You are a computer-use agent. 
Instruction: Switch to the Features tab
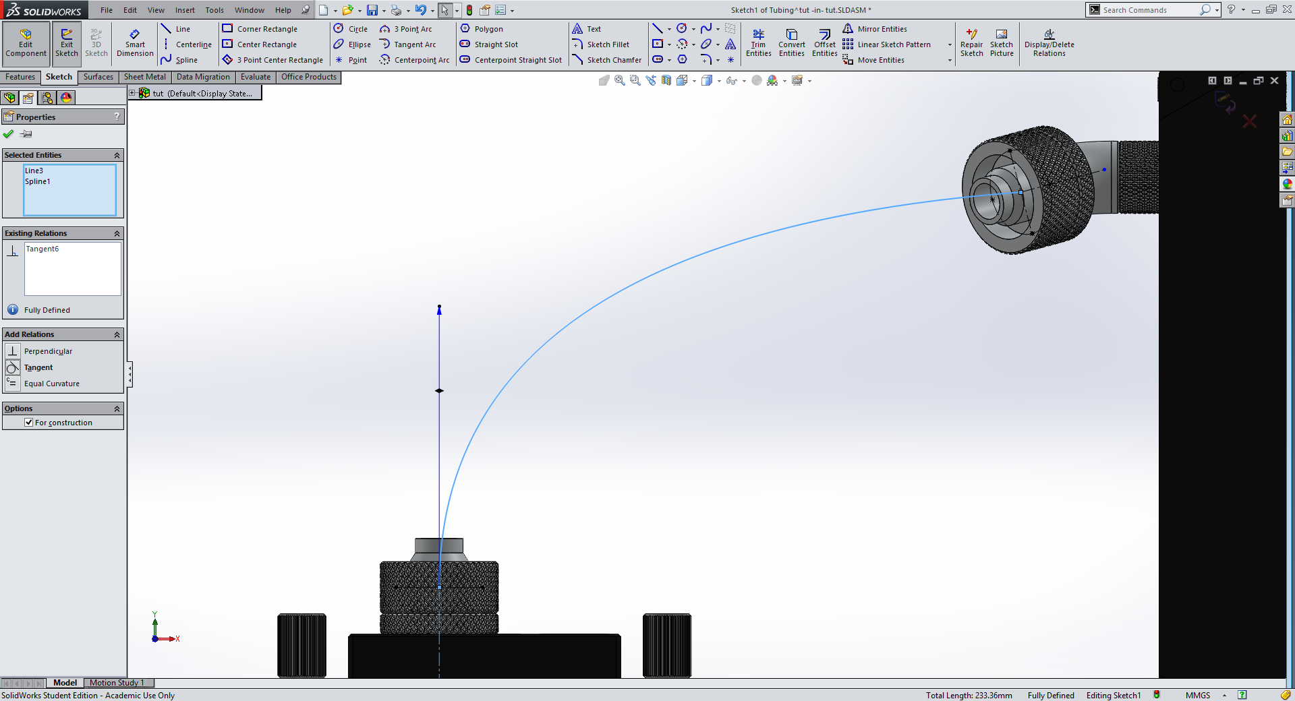coord(20,77)
